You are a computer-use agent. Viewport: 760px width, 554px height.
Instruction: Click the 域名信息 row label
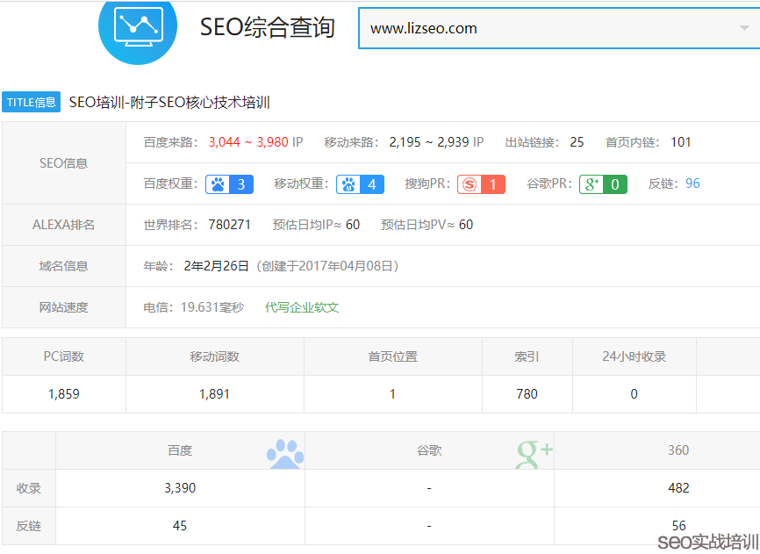(x=63, y=266)
